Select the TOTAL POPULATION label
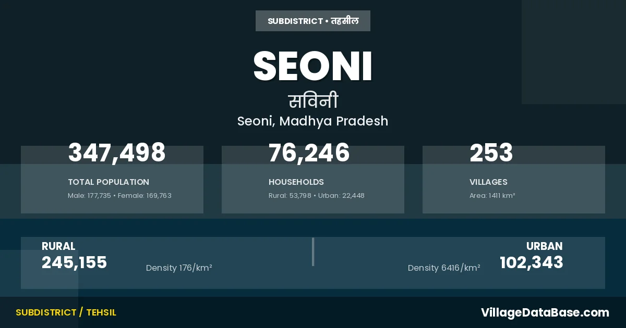 pos(109,182)
